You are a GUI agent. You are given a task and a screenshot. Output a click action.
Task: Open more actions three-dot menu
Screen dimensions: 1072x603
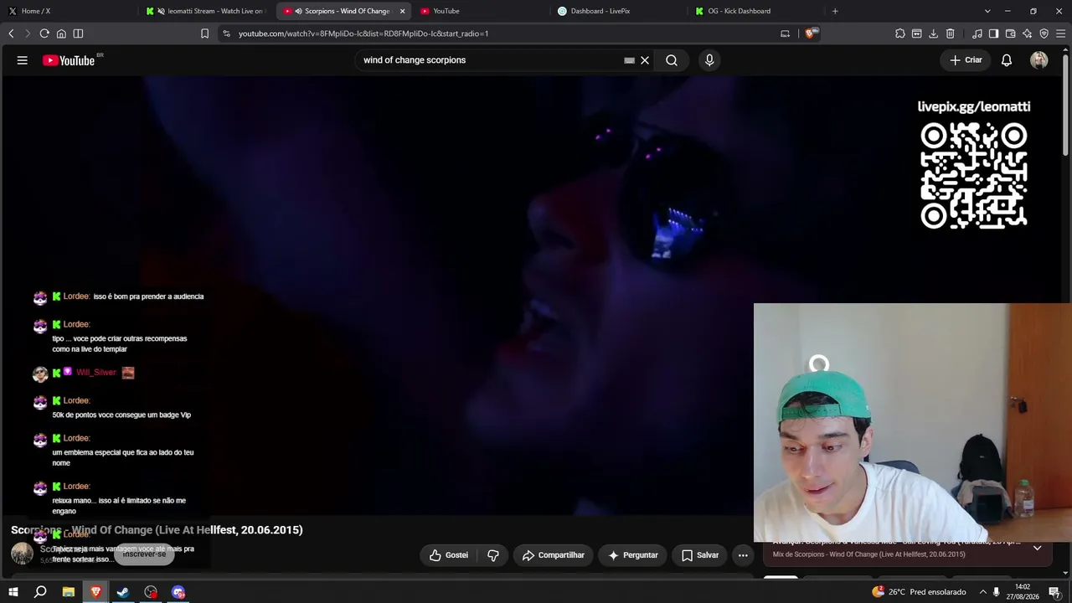(x=743, y=555)
